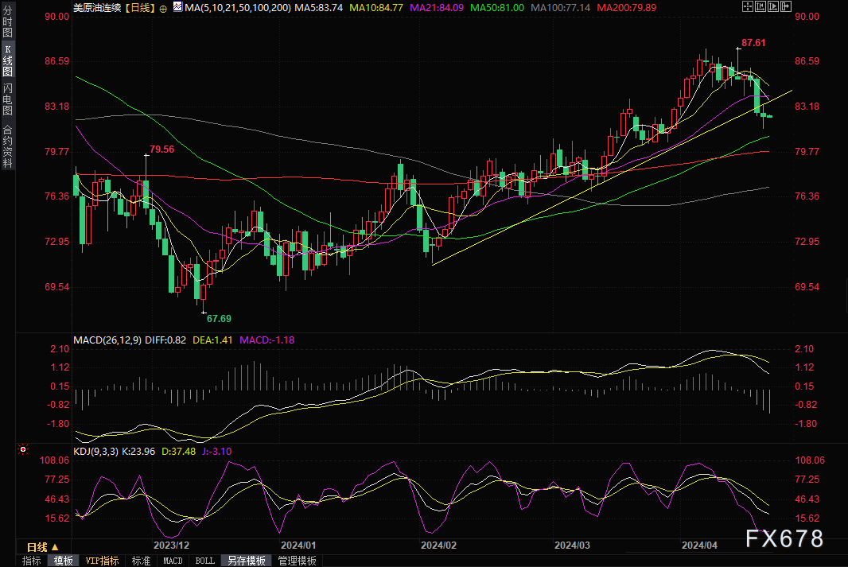Viewport: 848px width, 567px height.
Task: Click the FX678 watermark logo
Action: [784, 539]
